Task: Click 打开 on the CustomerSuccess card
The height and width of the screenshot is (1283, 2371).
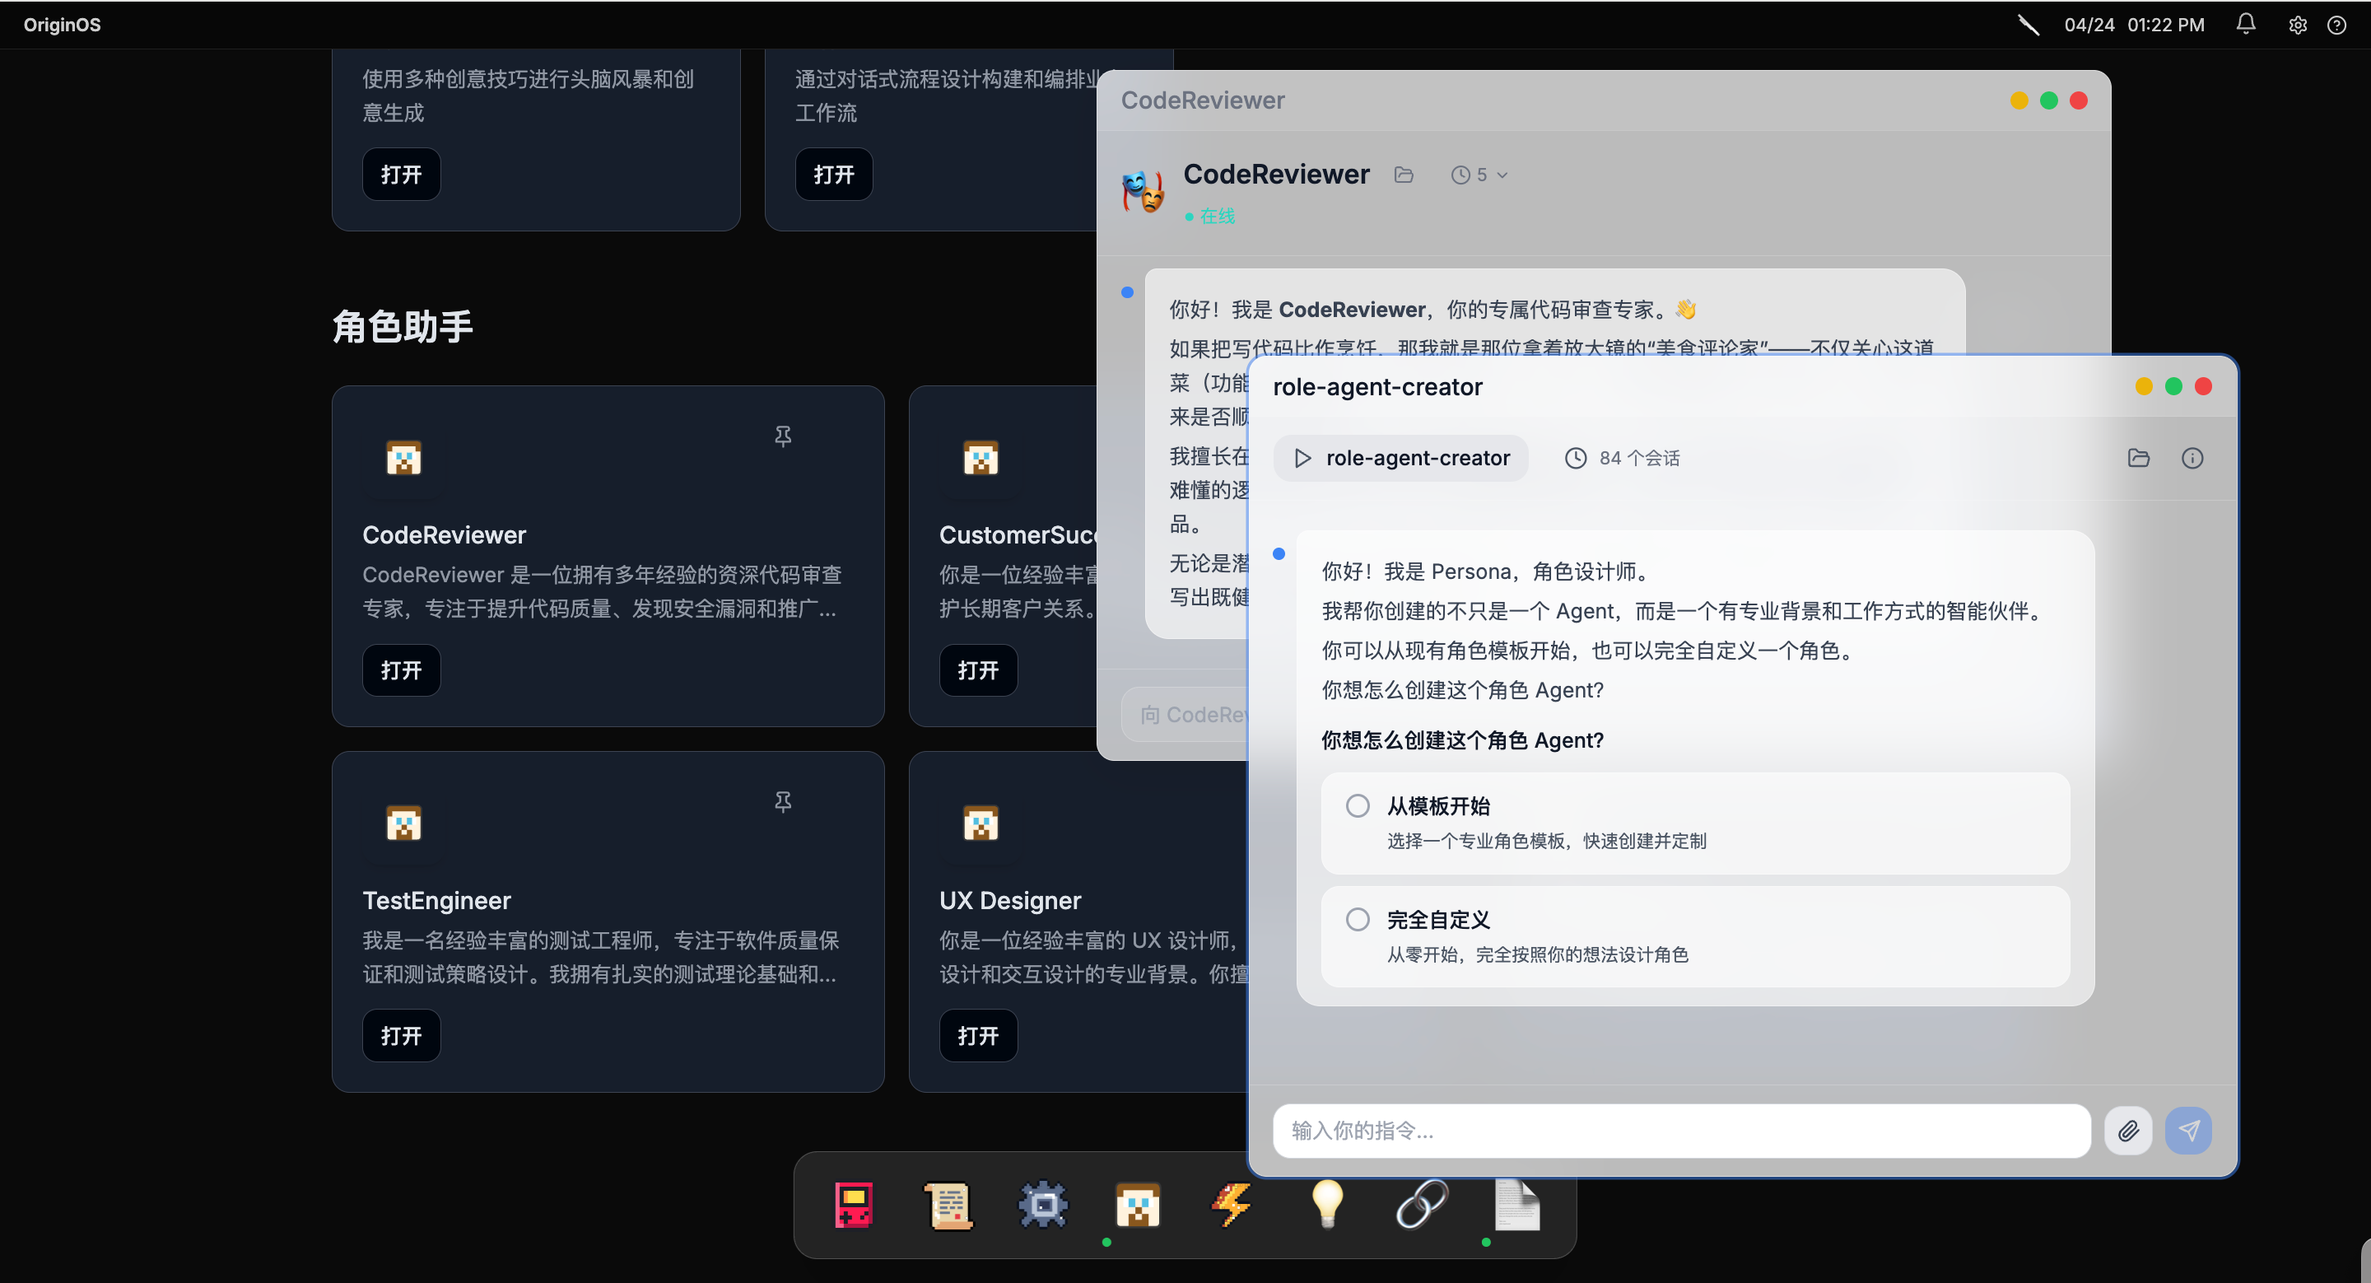Action: 977,670
